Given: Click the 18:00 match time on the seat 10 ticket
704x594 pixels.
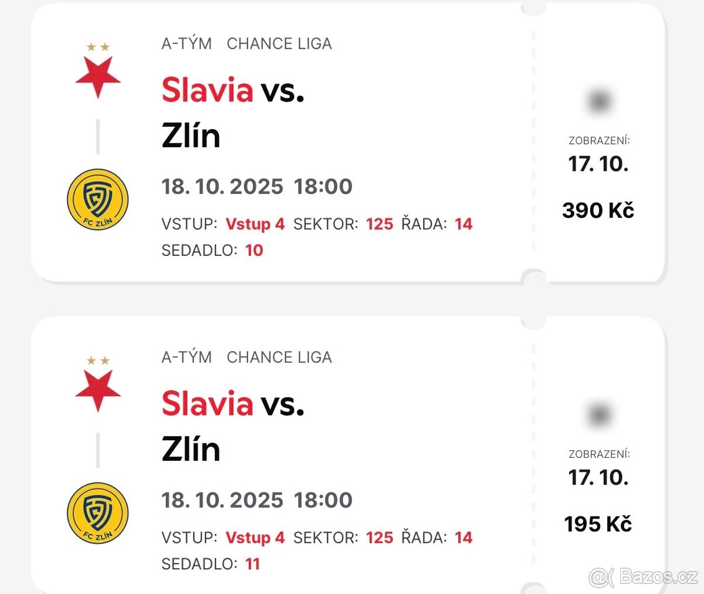Looking at the screenshot, I should [323, 187].
